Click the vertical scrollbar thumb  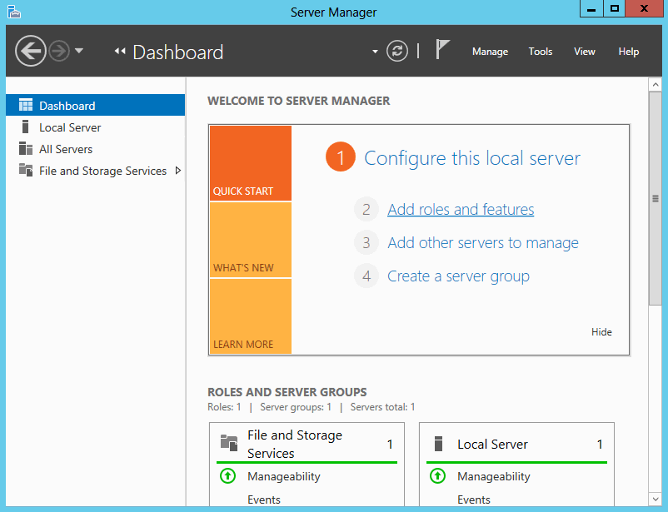click(x=656, y=198)
